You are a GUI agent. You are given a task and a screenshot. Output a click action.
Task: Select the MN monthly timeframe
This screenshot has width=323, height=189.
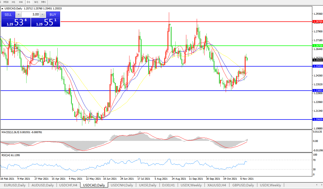click(x=43, y=2)
